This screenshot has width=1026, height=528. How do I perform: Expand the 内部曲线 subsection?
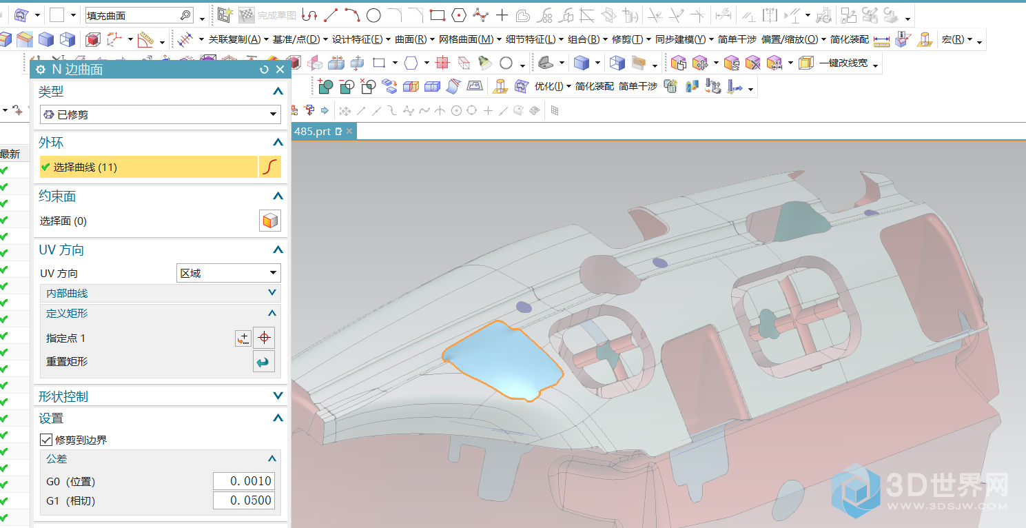coord(272,293)
